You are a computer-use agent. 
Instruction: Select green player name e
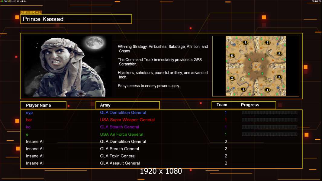27,135
